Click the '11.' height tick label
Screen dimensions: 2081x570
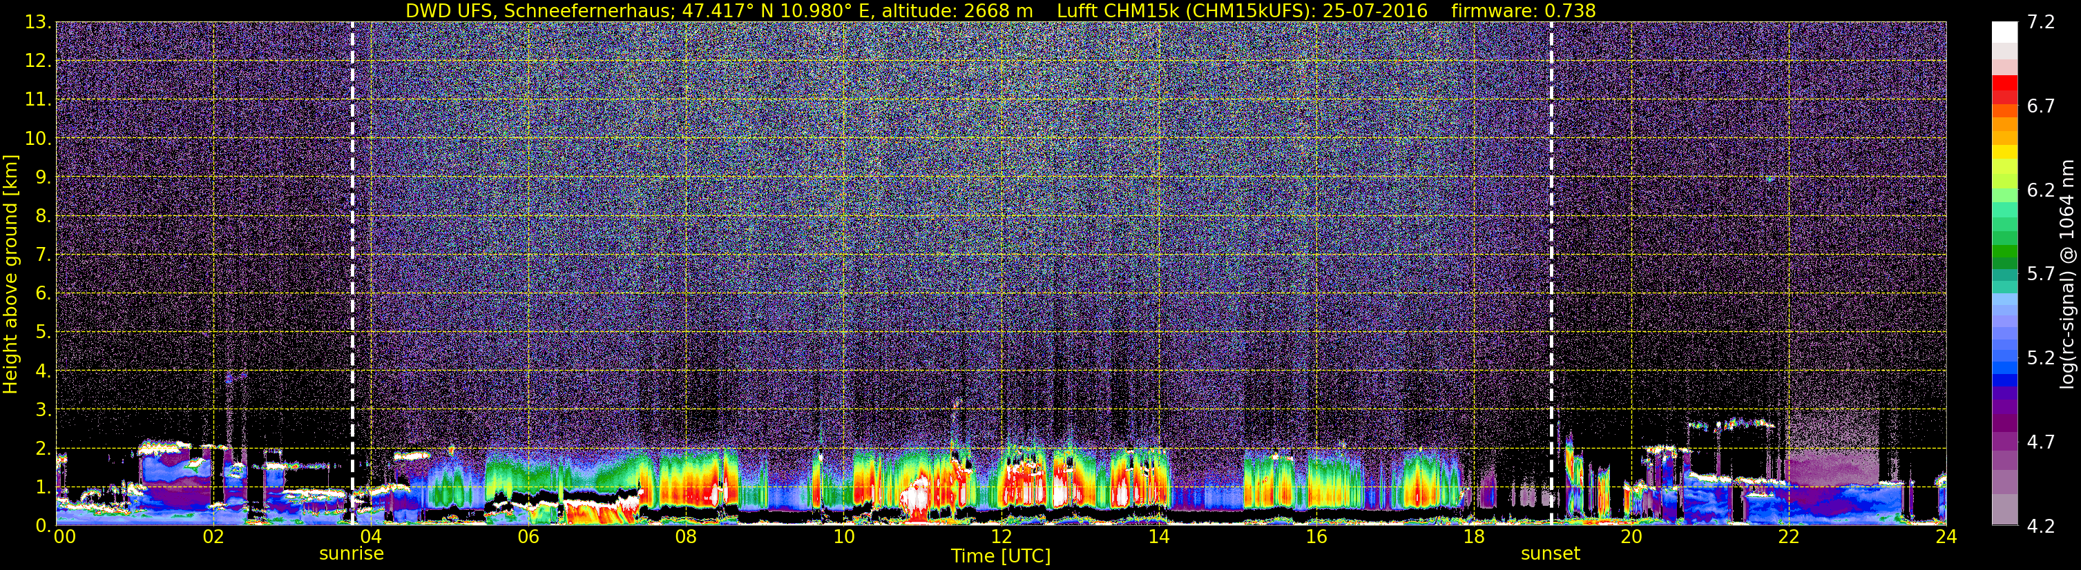[x=38, y=100]
